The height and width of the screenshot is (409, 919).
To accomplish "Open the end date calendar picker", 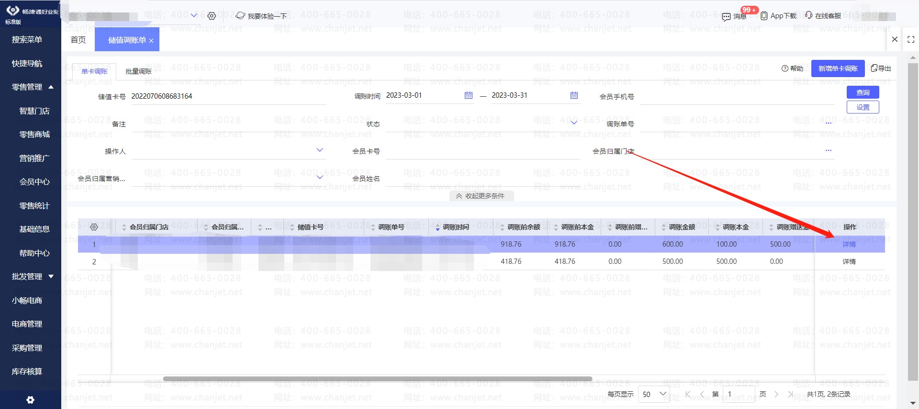I will 574,95.
